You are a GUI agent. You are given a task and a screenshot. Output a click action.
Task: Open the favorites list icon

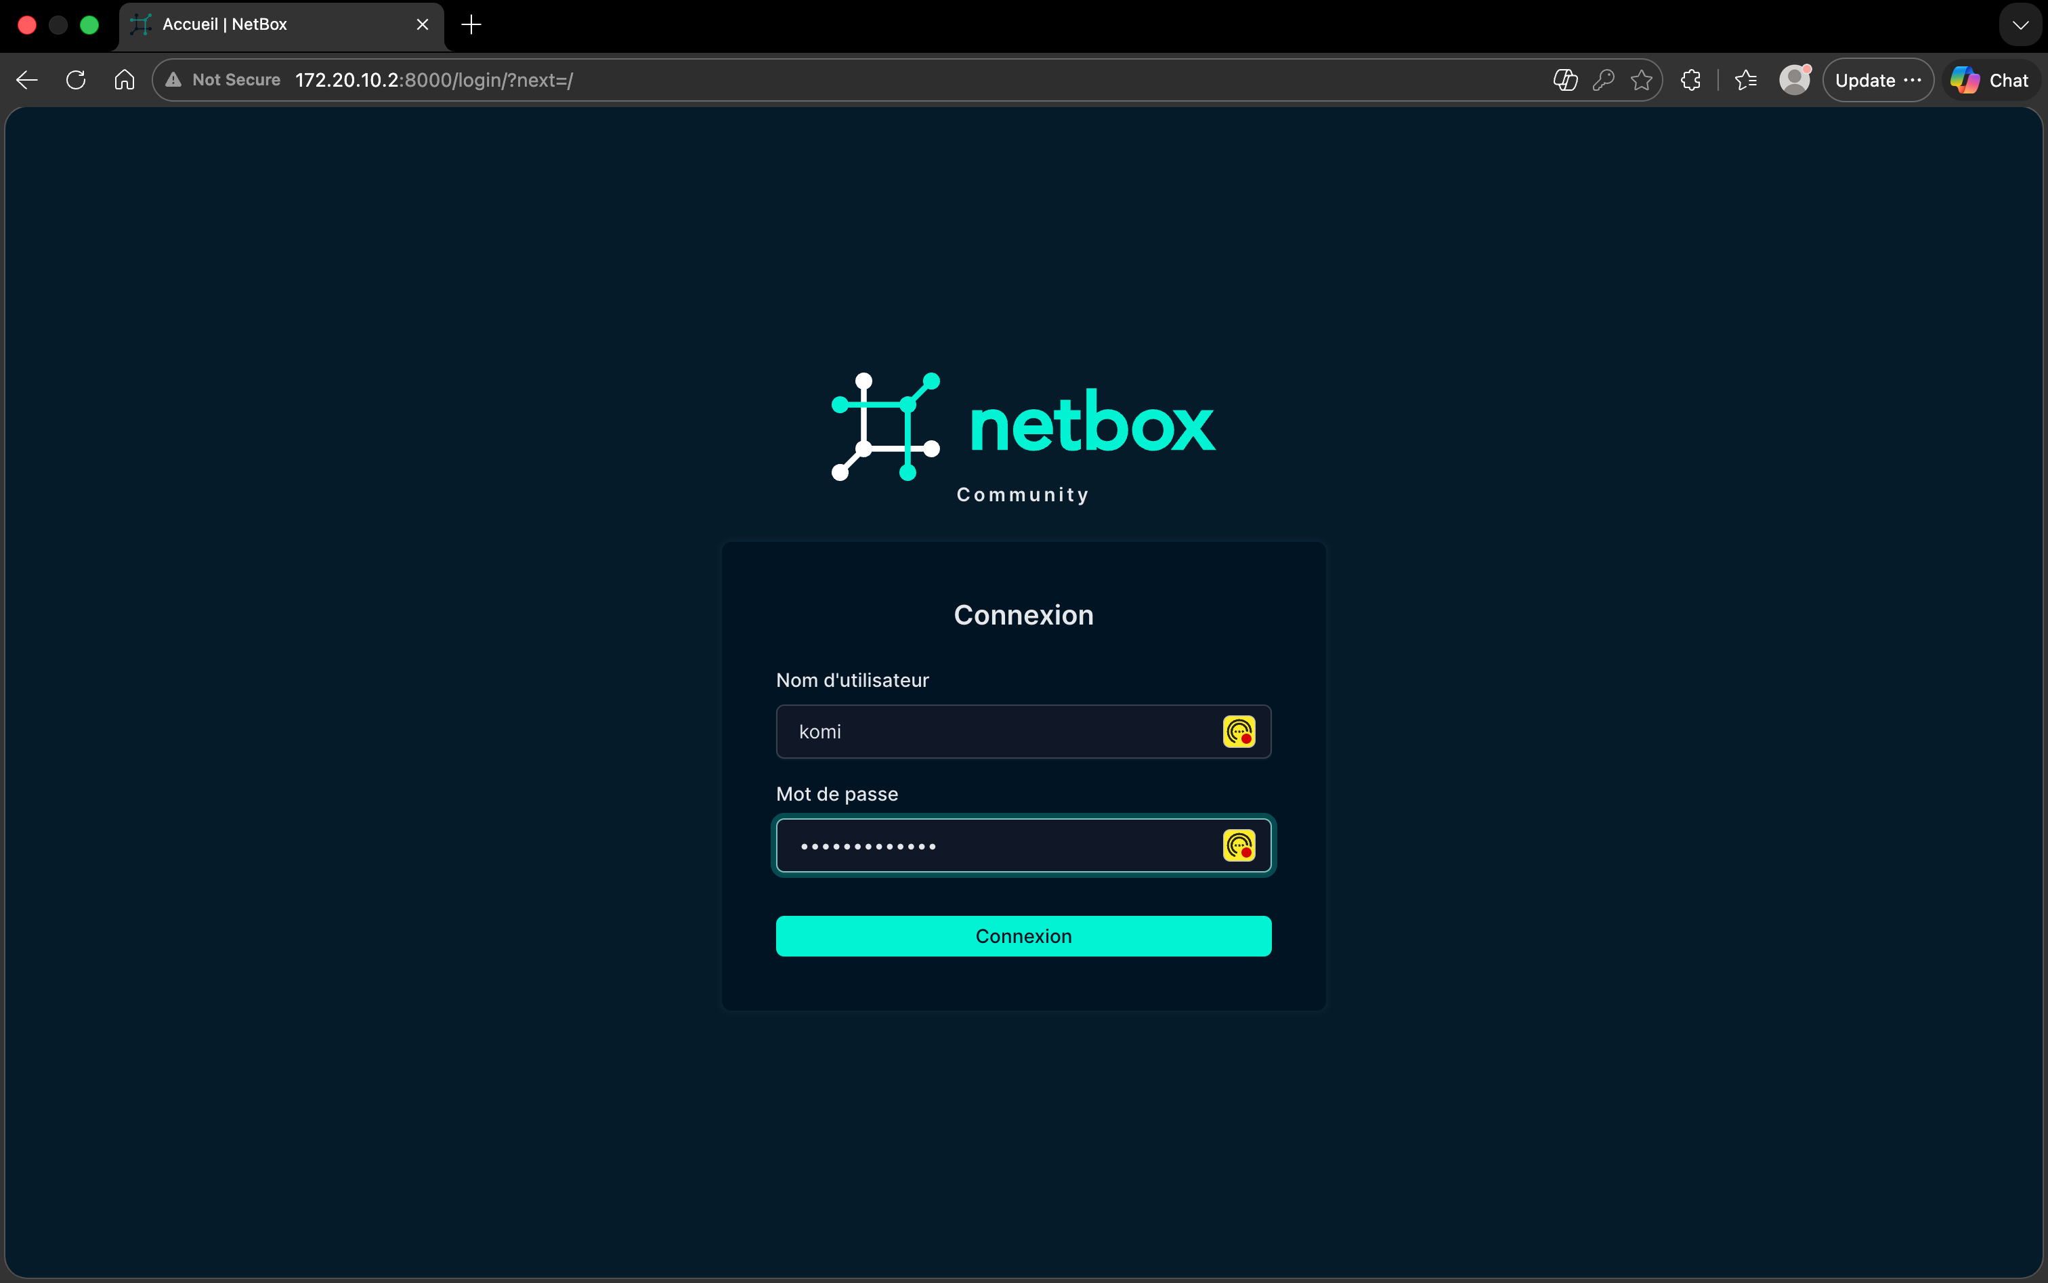(x=1746, y=80)
